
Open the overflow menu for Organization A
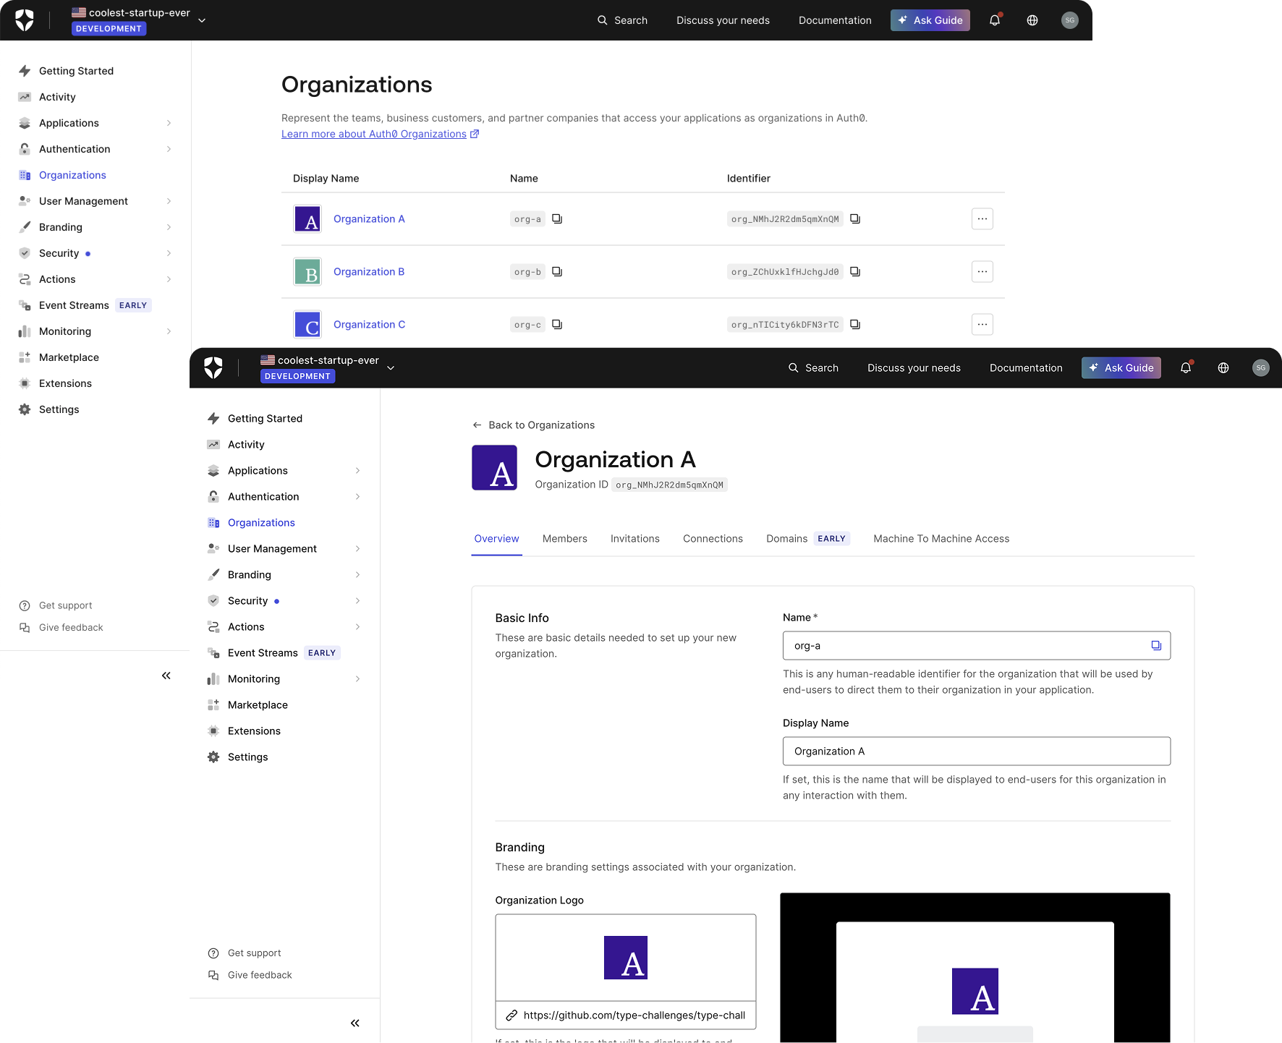[982, 218]
